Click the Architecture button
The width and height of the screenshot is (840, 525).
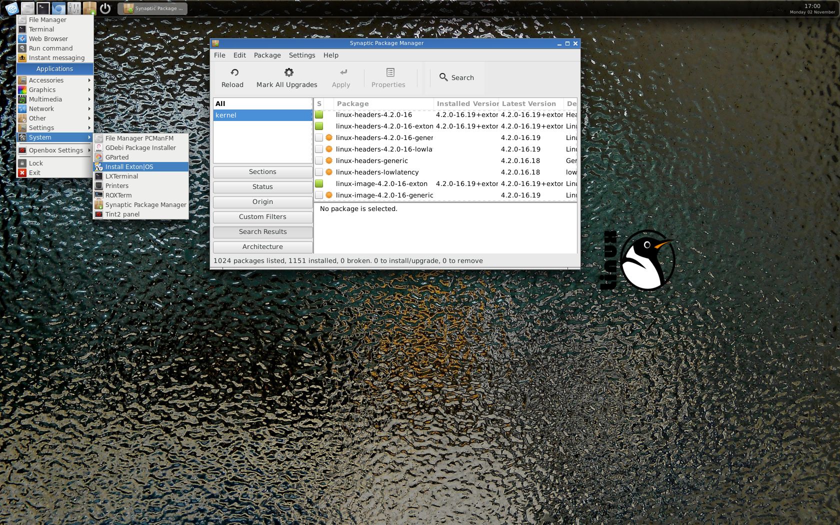pos(262,247)
